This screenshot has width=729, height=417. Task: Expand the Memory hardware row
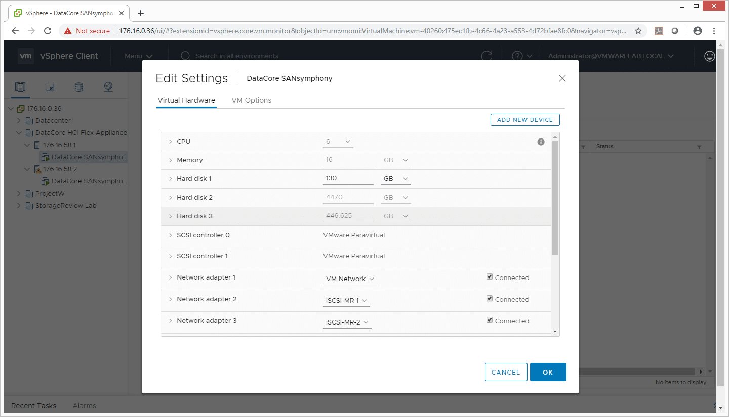pyautogui.click(x=170, y=160)
